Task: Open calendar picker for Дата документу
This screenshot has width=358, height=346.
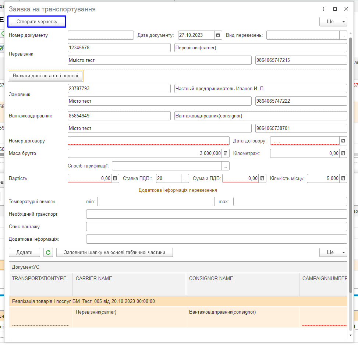Action: (218, 35)
